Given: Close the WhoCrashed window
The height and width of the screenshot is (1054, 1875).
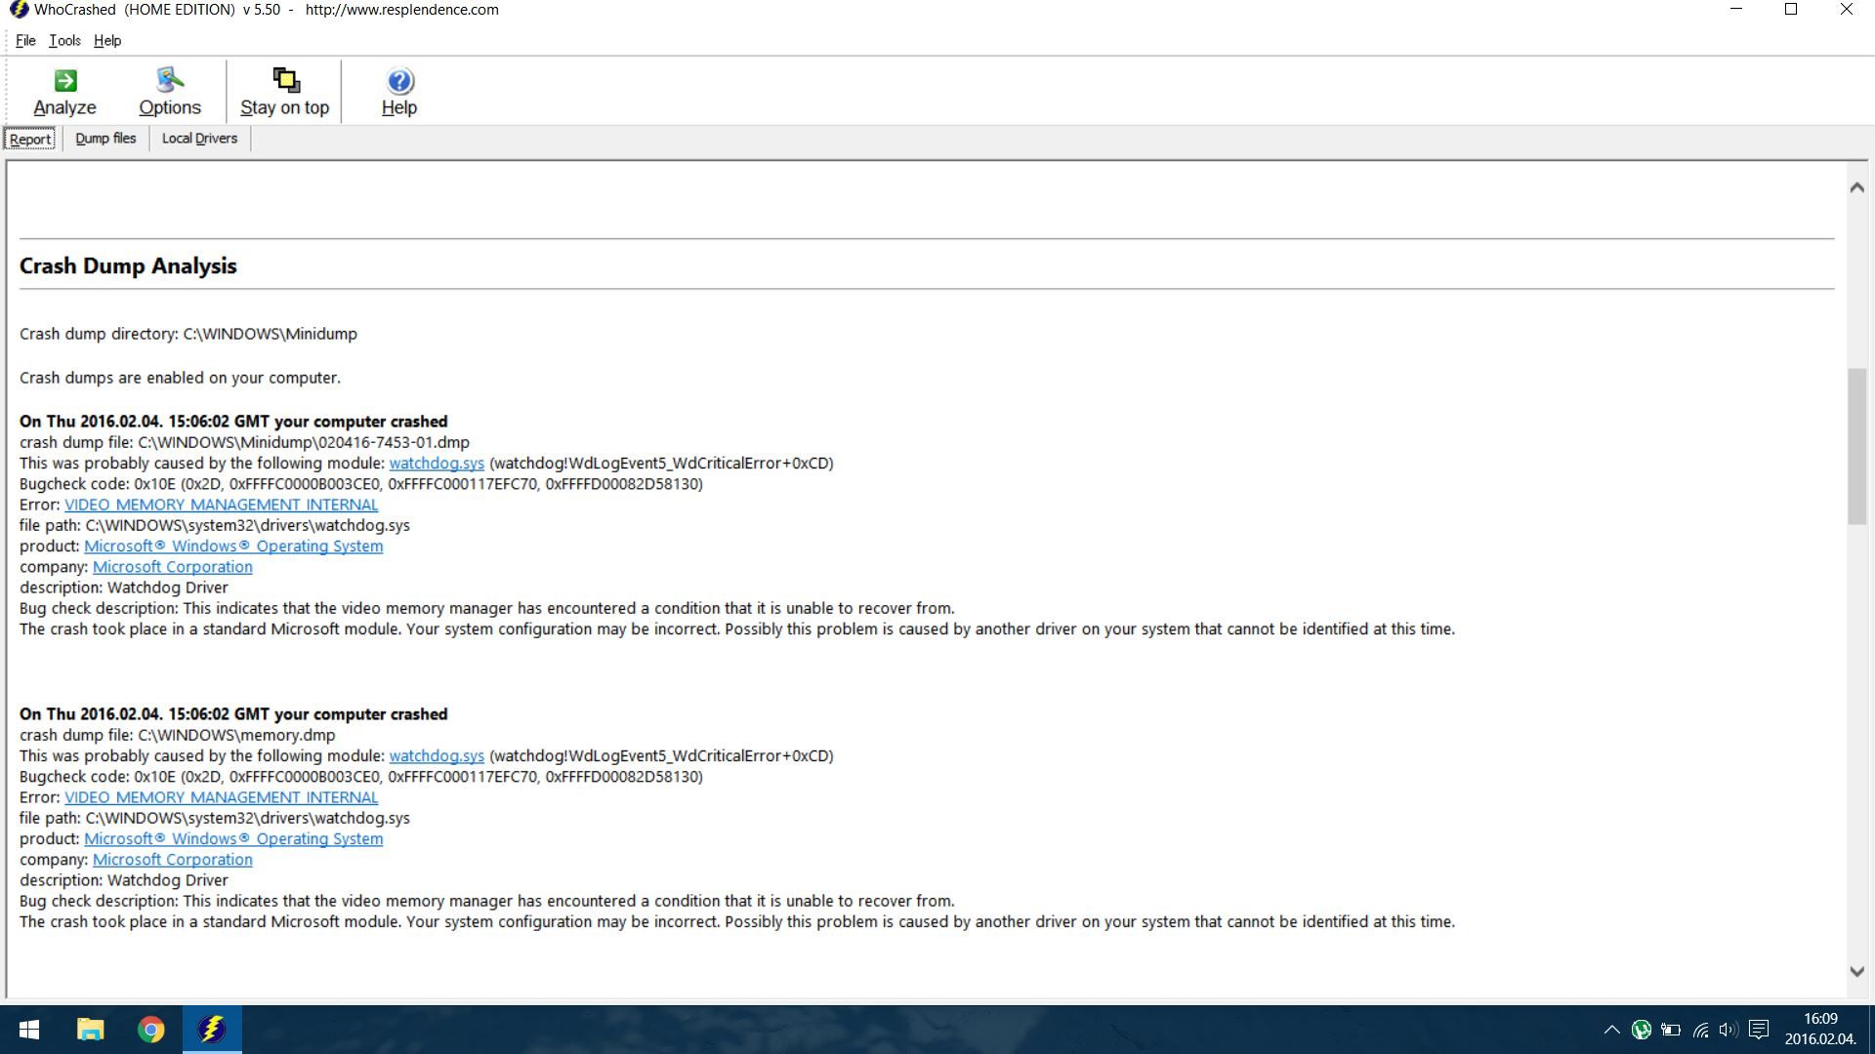Looking at the screenshot, I should (1846, 10).
